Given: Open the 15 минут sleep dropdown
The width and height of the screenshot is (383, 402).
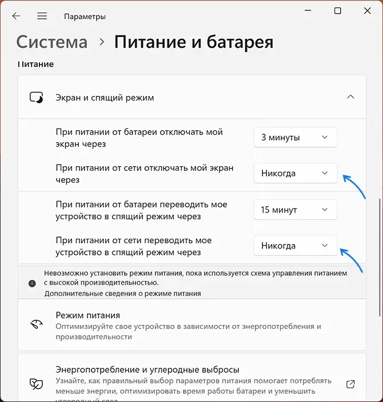Looking at the screenshot, I should coord(295,210).
